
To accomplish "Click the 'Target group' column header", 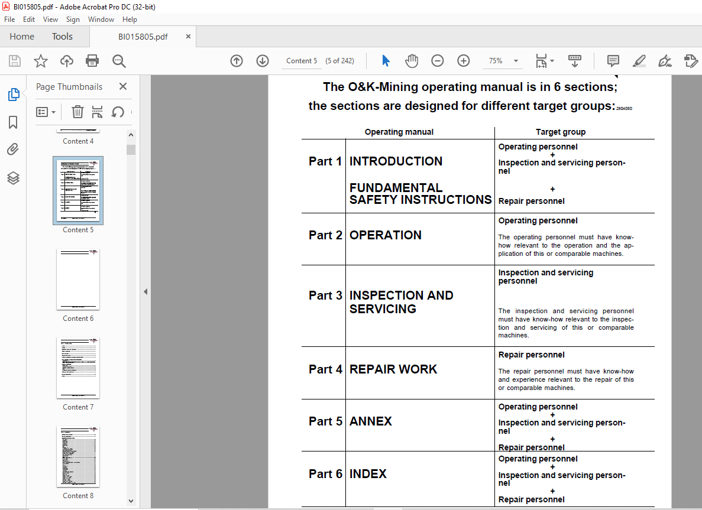I will [561, 132].
